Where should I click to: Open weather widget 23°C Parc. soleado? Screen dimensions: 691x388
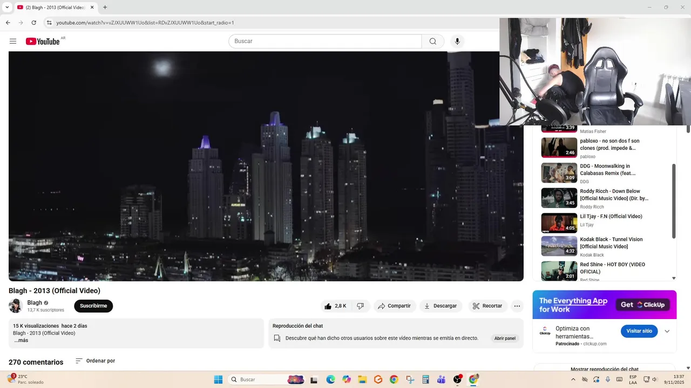click(x=25, y=379)
